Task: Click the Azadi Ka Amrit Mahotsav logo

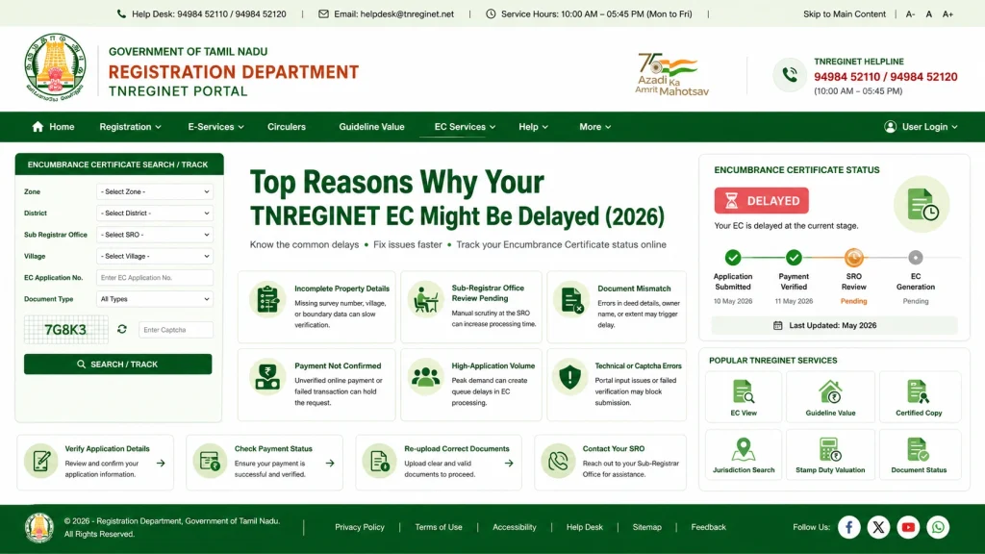Action: click(x=671, y=74)
